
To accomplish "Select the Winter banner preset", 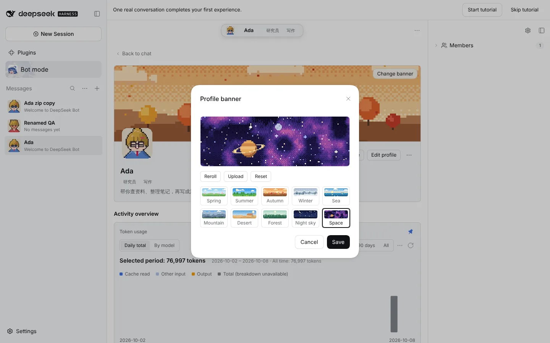I will click(x=306, y=196).
